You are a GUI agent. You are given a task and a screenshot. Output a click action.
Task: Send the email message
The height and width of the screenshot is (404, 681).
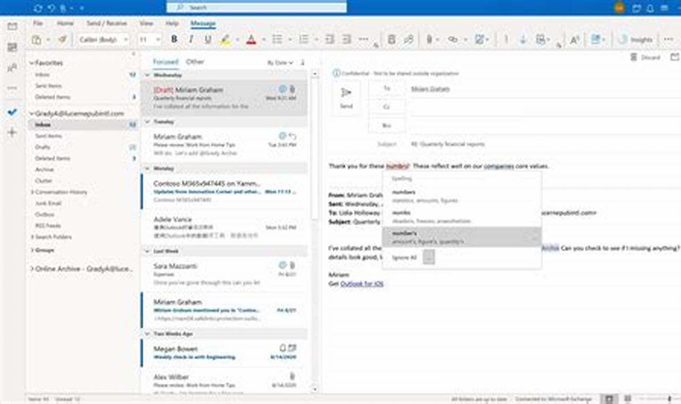coord(346,98)
